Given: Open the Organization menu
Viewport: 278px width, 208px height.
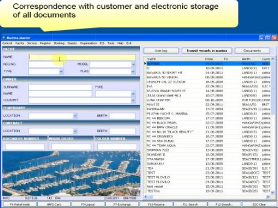Looking at the screenshot, I should pyautogui.click(x=88, y=43).
